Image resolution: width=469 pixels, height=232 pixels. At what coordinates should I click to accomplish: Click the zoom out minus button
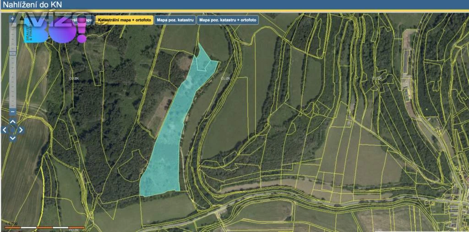tap(12, 111)
